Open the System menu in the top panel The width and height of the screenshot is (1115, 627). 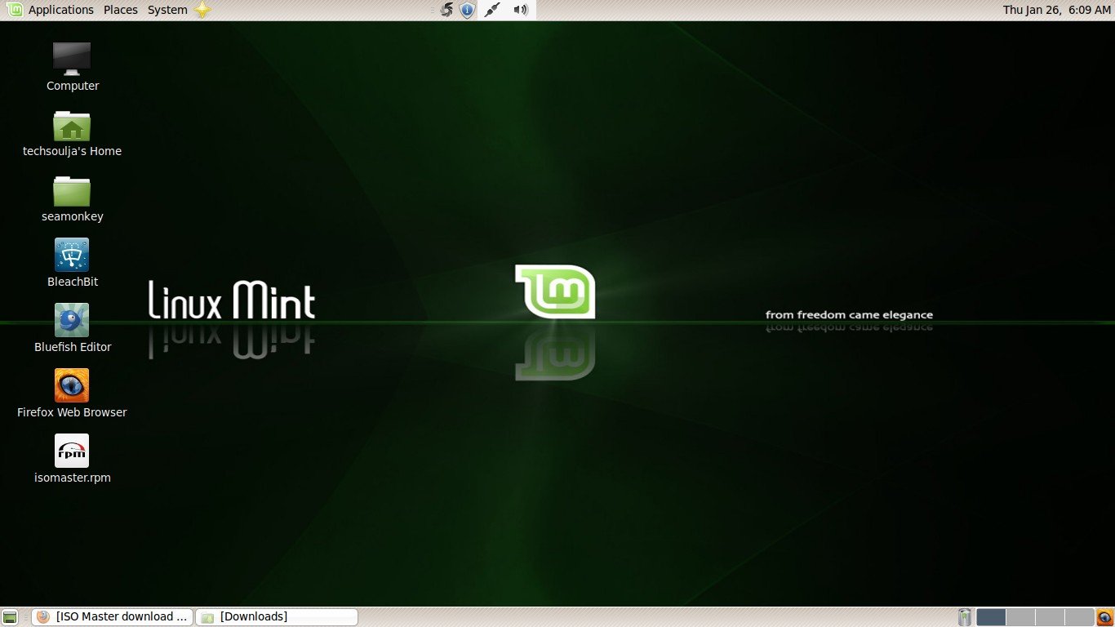(167, 10)
